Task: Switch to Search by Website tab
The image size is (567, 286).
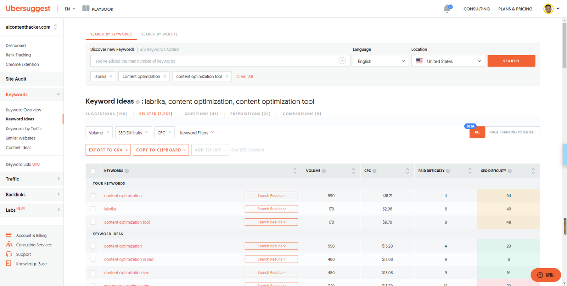Action: click(x=159, y=34)
